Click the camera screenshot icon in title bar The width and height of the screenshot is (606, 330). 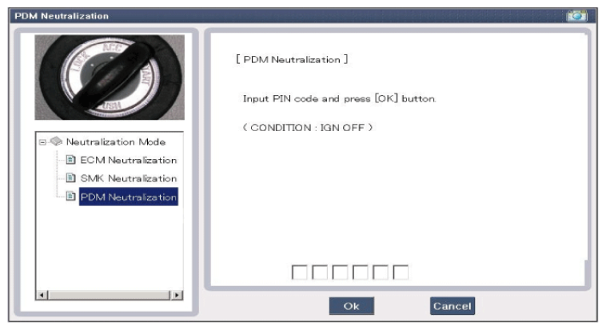[576, 16]
